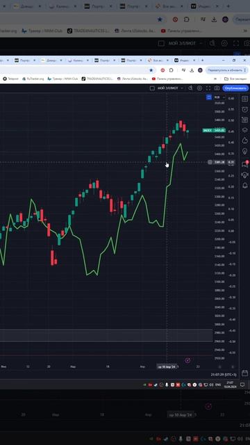Open the browser profile avatar
The image size is (250, 445).
pyautogui.click(x=200, y=70)
